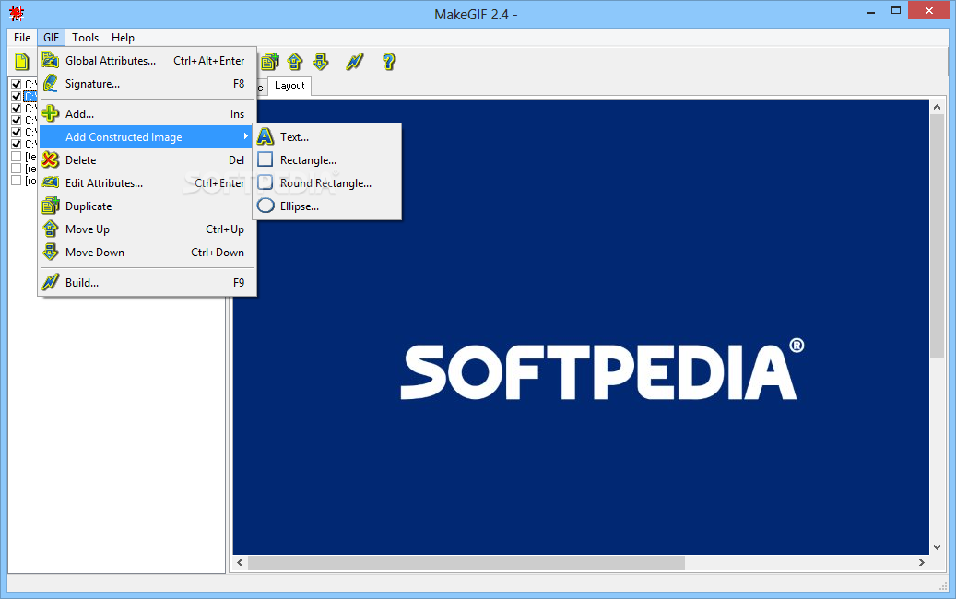Toggle the fourth C: frame checkbox
956x599 pixels.
pos(17,120)
